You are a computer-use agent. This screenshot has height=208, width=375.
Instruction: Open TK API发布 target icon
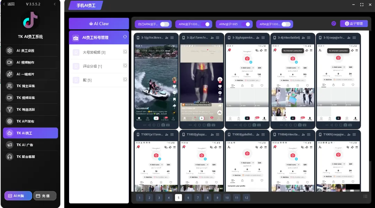click(x=10, y=121)
